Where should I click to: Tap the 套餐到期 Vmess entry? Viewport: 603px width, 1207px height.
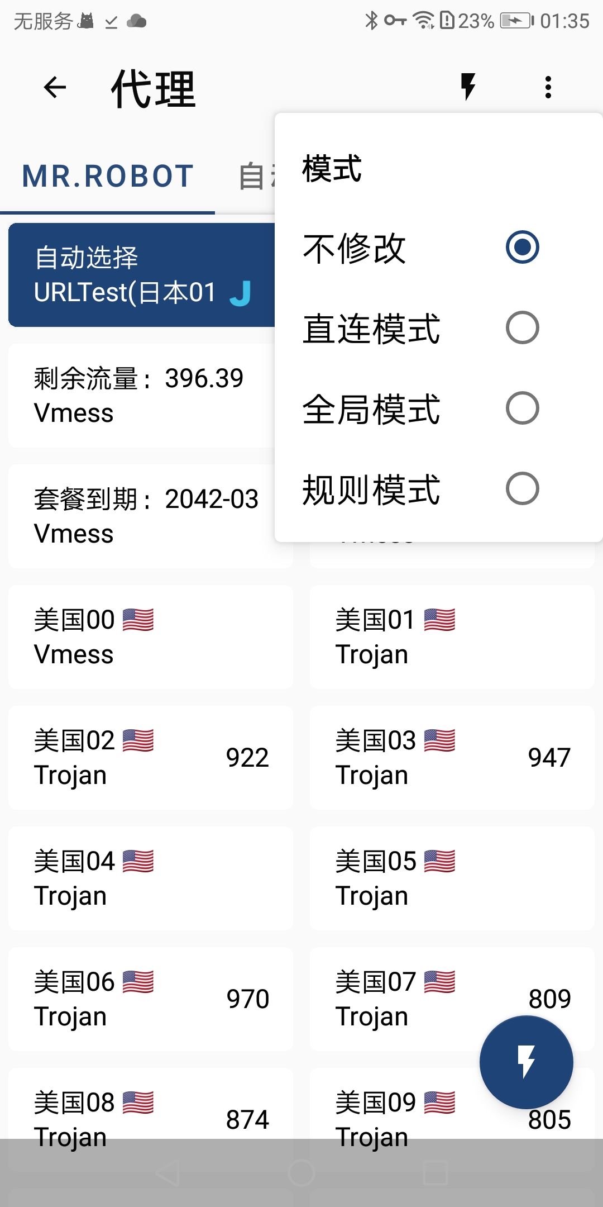pos(142,516)
